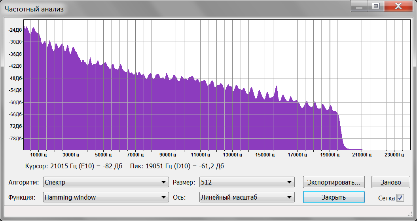Click the 13000Гц frequency axis label
Screen dimensions: 417x221
[232, 154]
